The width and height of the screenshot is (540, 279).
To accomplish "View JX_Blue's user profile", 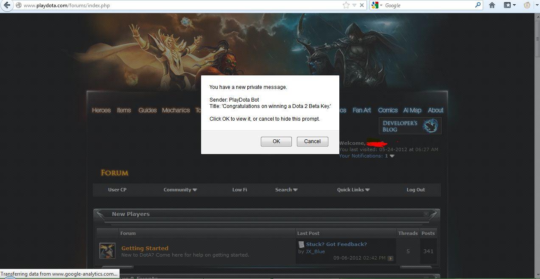I will click(x=315, y=251).
